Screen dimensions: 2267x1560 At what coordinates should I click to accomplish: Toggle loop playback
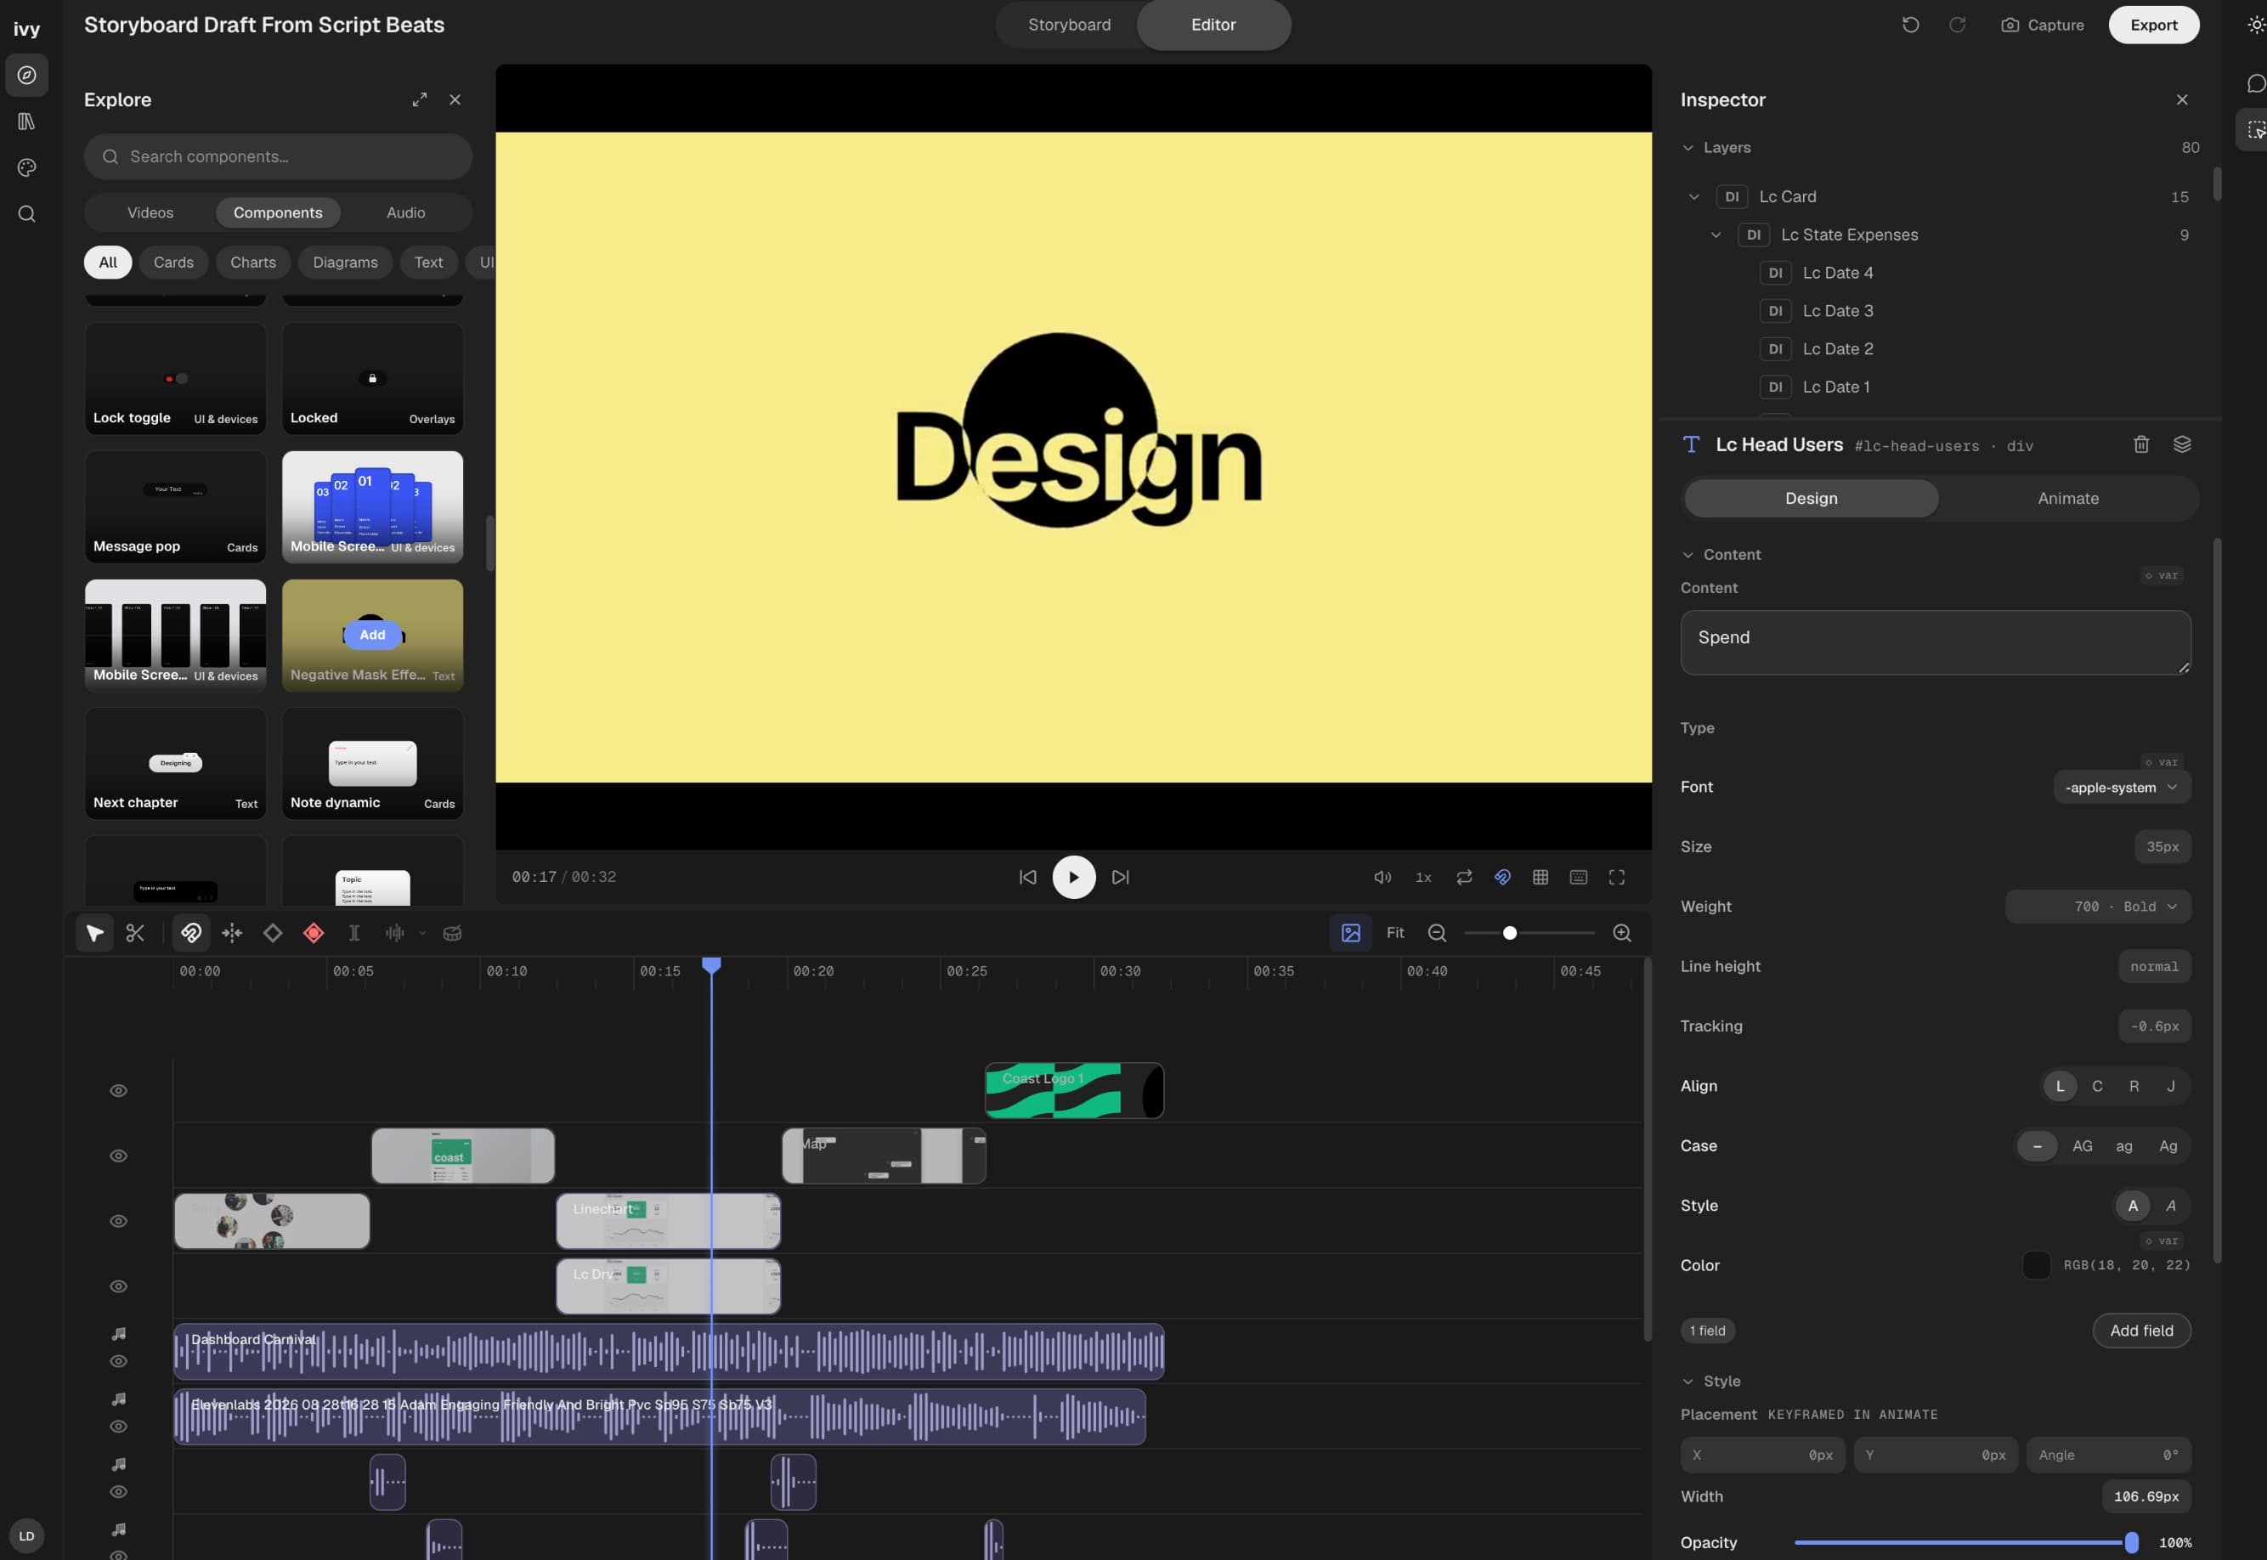coord(1463,877)
